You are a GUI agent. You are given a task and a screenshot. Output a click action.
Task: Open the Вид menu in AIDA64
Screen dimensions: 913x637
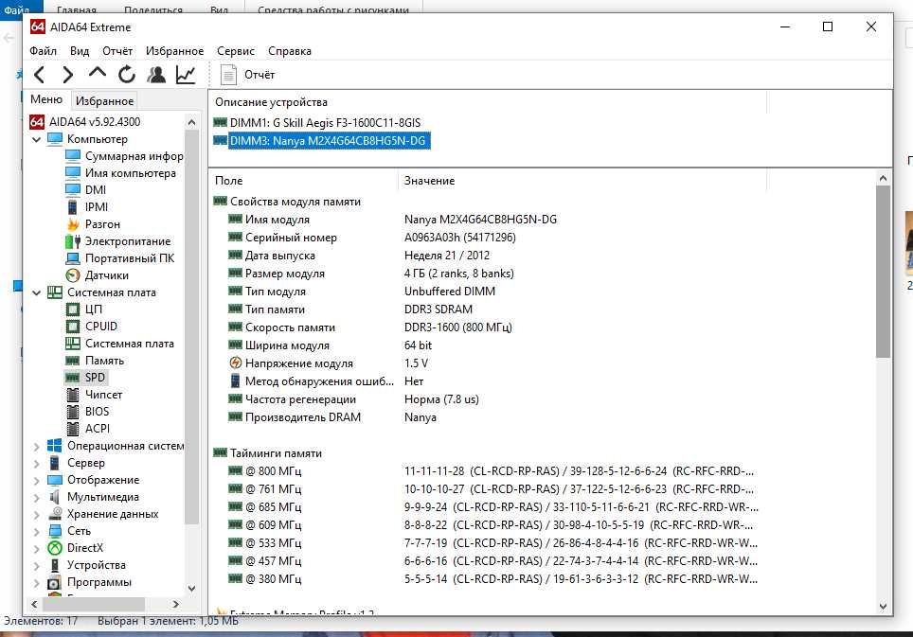80,51
